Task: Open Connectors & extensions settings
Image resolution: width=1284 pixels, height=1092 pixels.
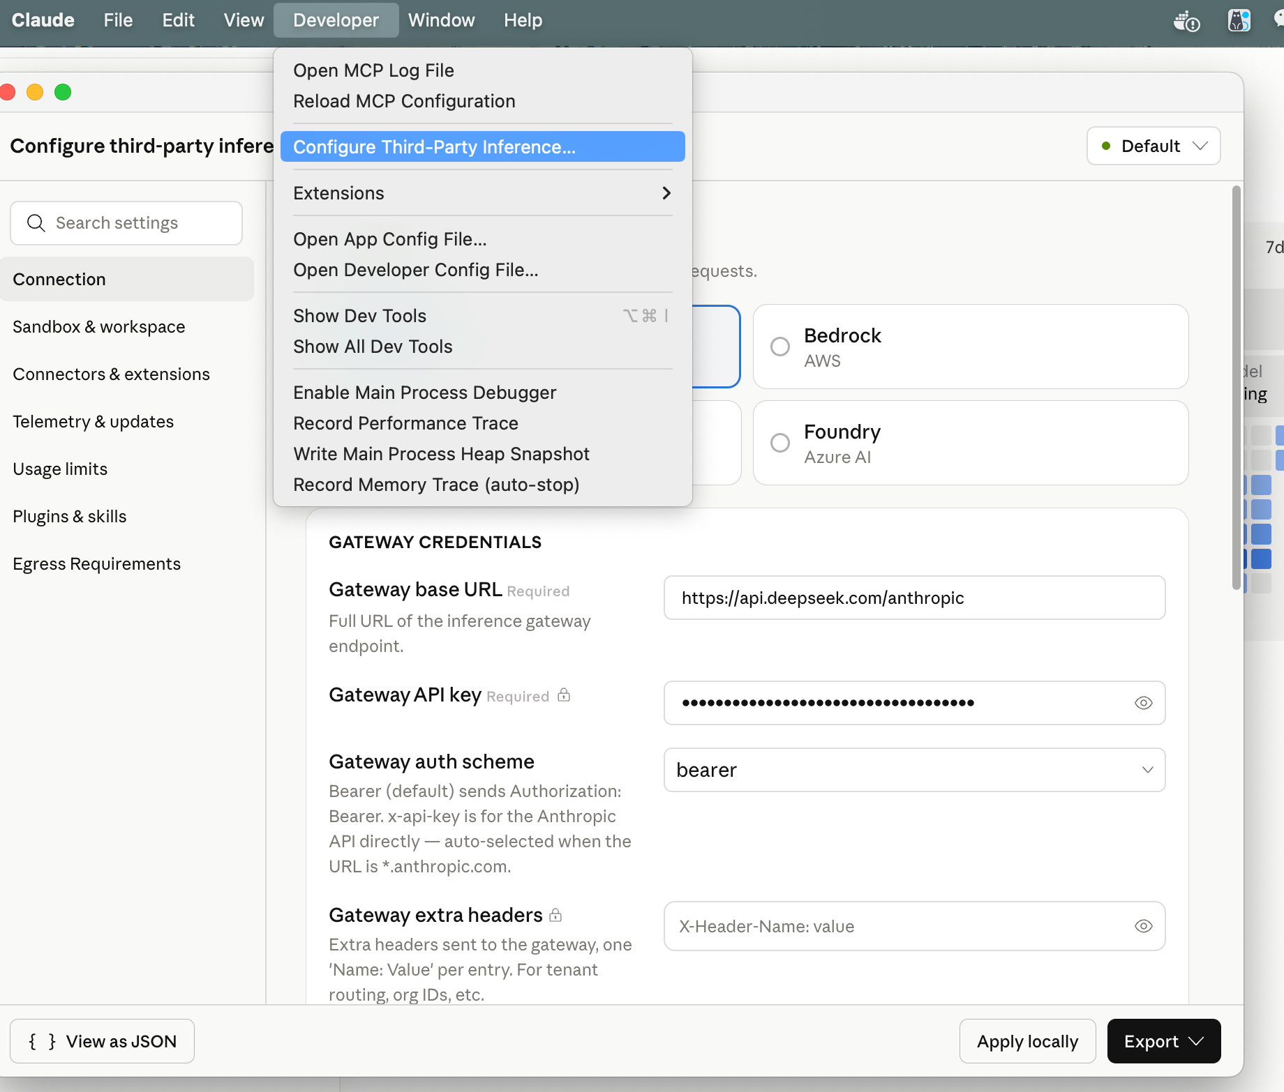Action: [127, 374]
